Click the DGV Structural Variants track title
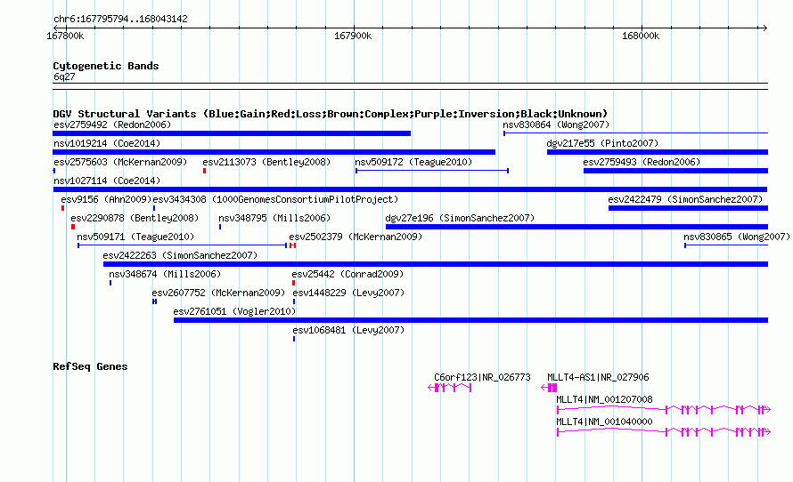This screenshot has width=793, height=482. point(331,114)
